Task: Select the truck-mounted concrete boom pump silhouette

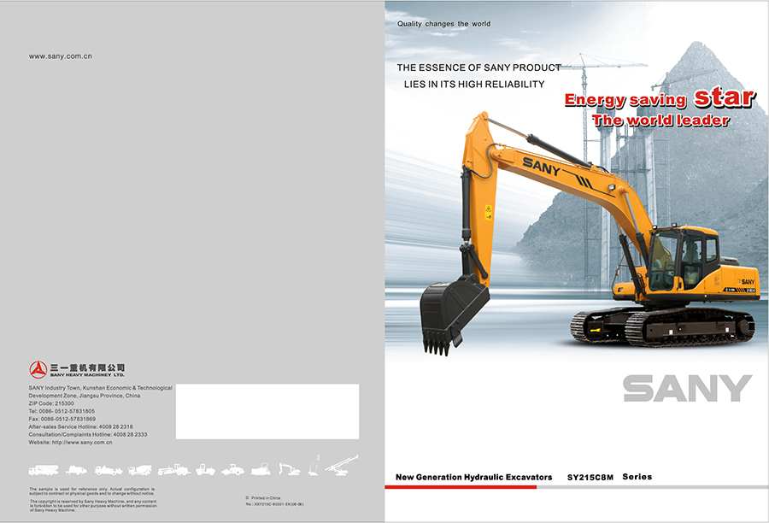Action: click(44, 470)
